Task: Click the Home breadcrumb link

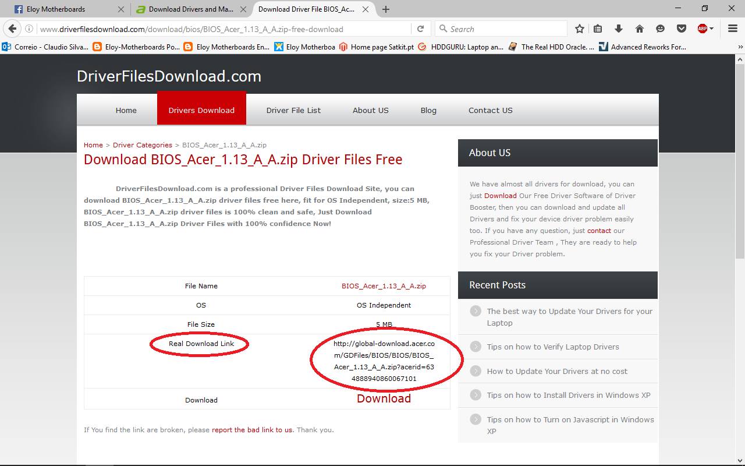Action: [x=93, y=145]
